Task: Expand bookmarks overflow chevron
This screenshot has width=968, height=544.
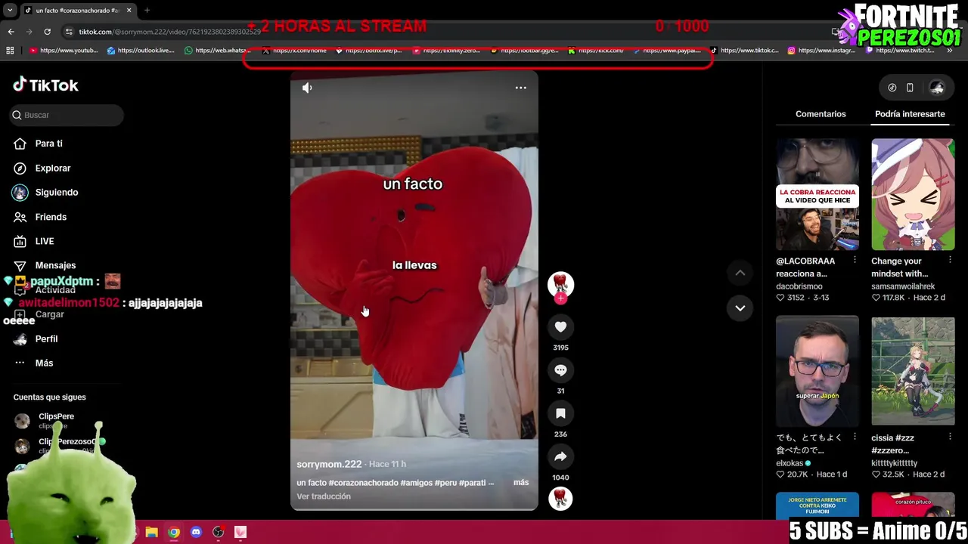Action: (x=950, y=51)
